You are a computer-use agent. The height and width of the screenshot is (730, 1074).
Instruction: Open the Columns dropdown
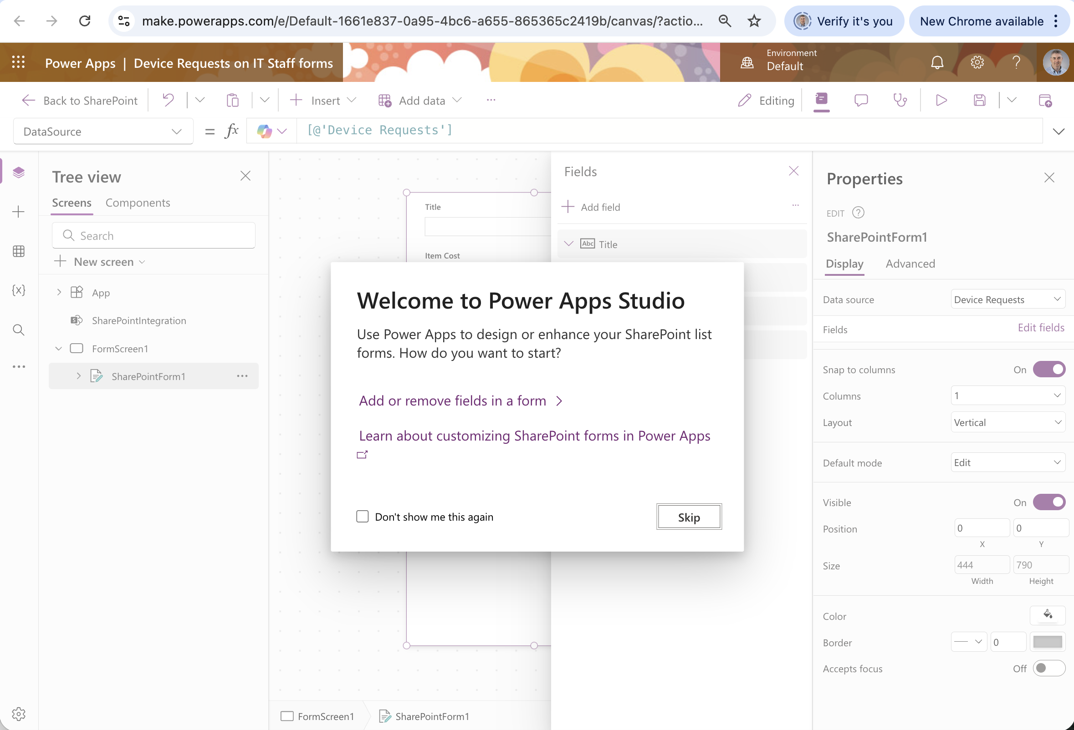pyautogui.click(x=1008, y=395)
